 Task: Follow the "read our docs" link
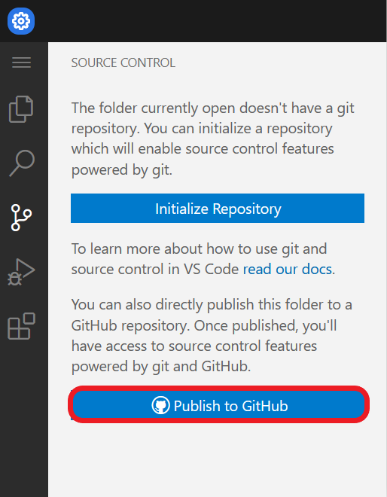tap(287, 269)
